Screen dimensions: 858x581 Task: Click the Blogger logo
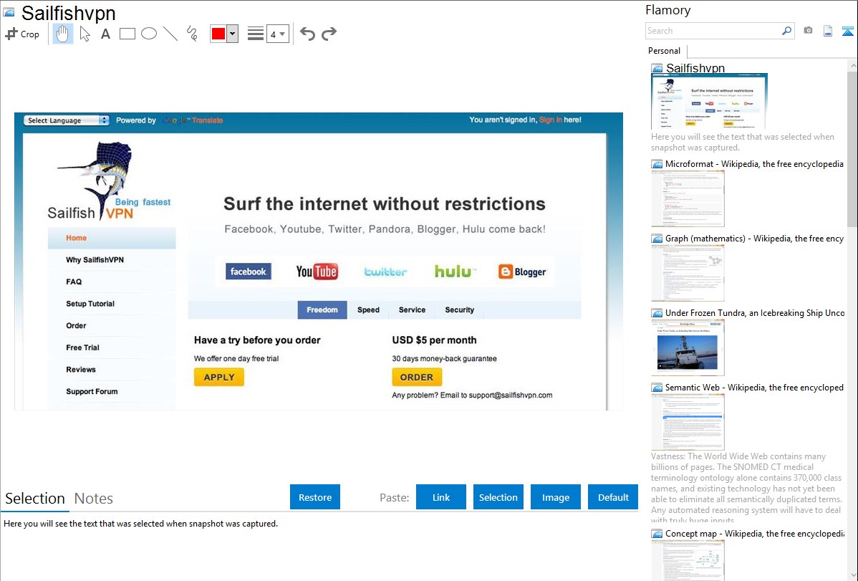[522, 272]
